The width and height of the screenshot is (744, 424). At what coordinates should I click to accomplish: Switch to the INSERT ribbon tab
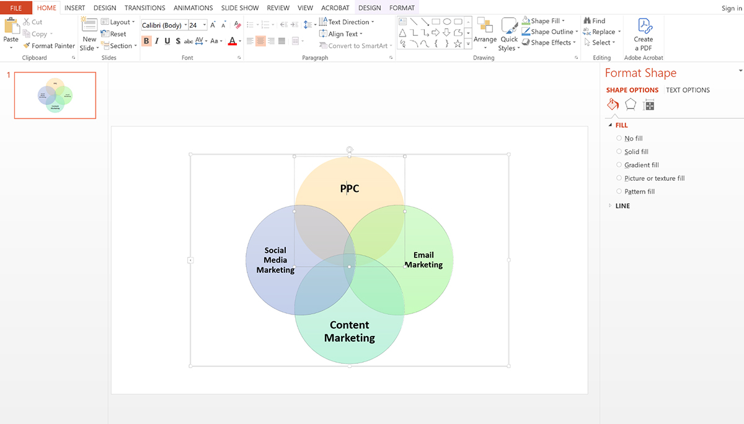coord(74,7)
